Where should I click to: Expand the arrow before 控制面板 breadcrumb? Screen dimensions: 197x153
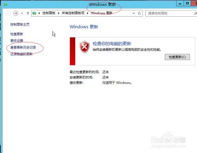pos(39,13)
